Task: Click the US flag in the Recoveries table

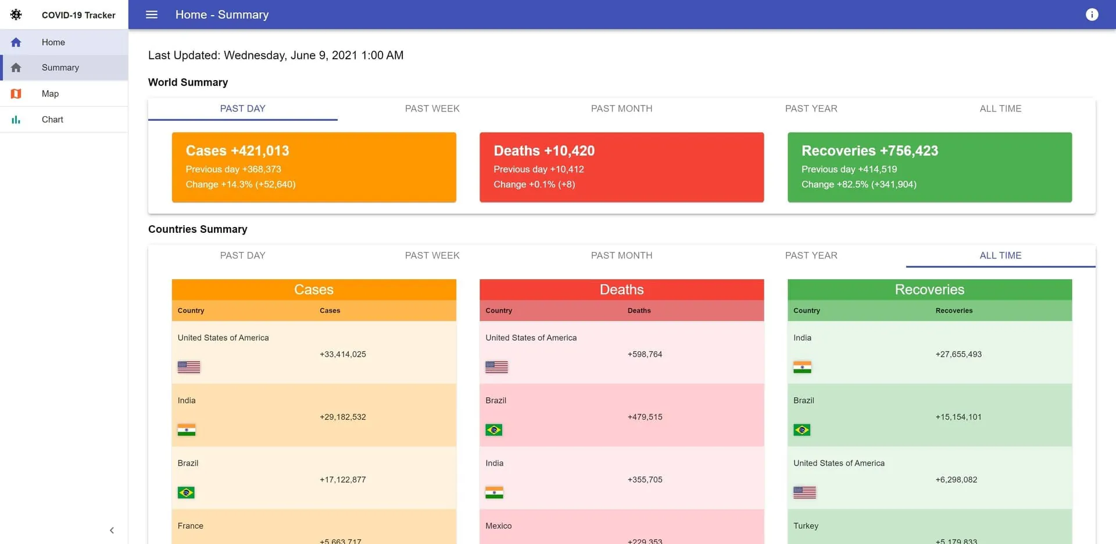Action: click(x=805, y=492)
